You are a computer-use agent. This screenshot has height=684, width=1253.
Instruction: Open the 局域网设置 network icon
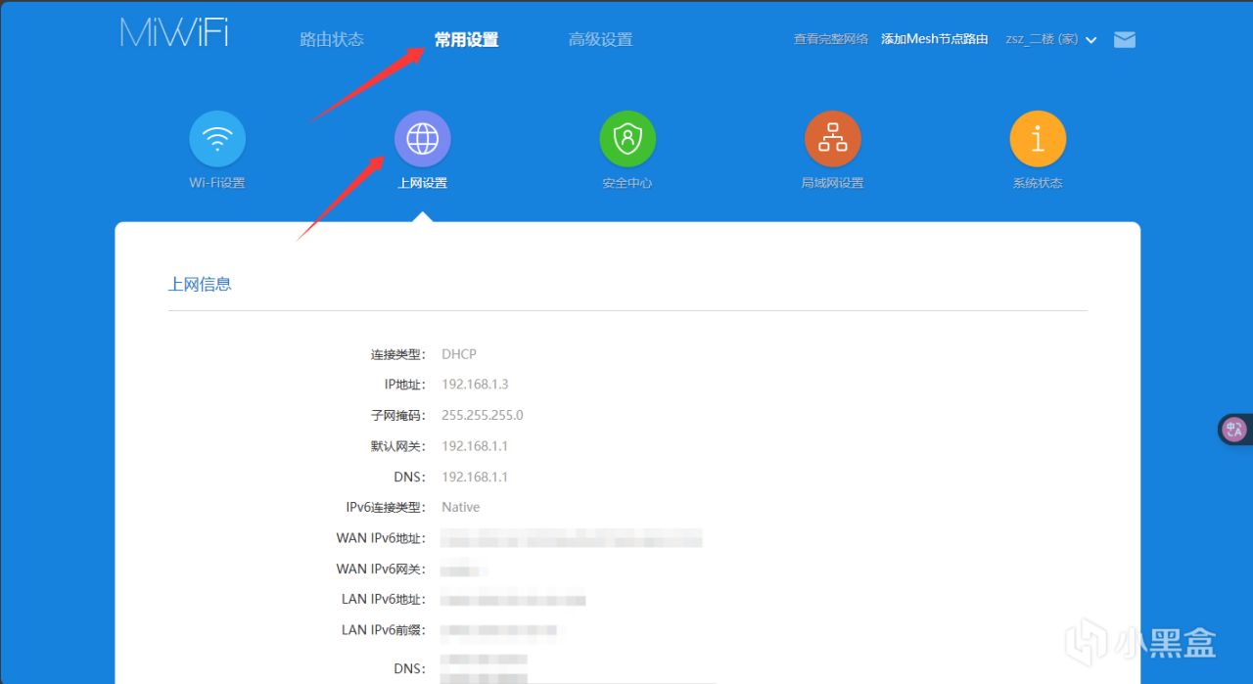(833, 139)
